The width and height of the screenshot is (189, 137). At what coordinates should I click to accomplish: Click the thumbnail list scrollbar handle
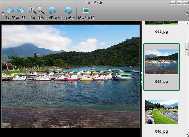[x=187, y=49]
